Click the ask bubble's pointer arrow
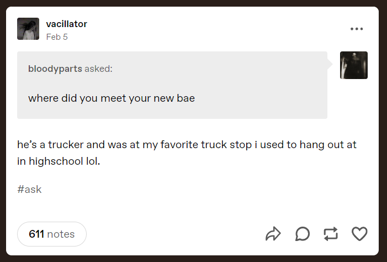Viewport: 387px width, 262px height. point(330,65)
